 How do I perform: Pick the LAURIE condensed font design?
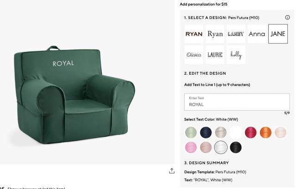[215, 55]
